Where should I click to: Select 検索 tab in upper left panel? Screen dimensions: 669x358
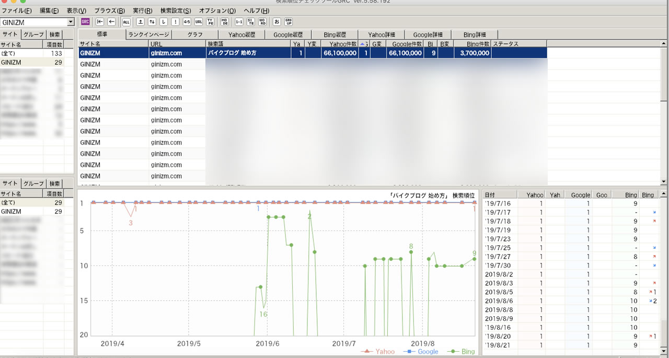pyautogui.click(x=54, y=34)
